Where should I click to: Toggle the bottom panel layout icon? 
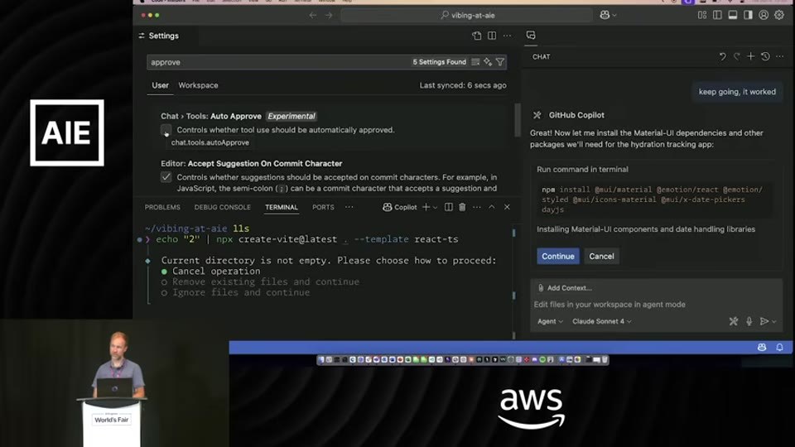pos(733,15)
